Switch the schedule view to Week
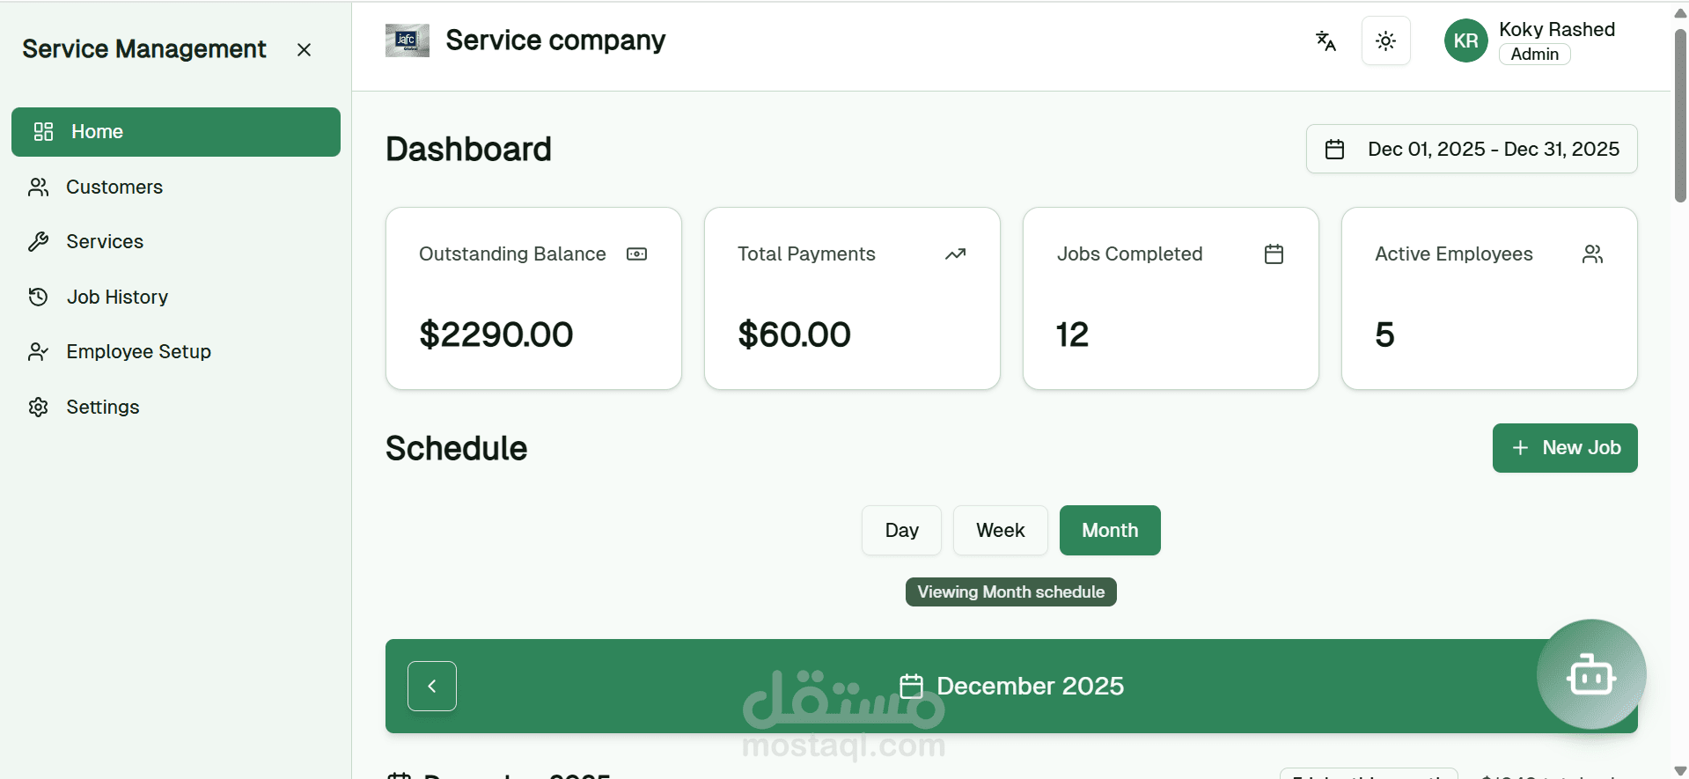 pos(1000,530)
